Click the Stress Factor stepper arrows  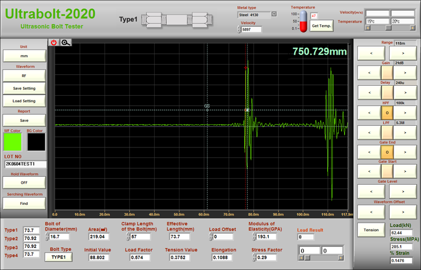pyautogui.click(x=254, y=257)
